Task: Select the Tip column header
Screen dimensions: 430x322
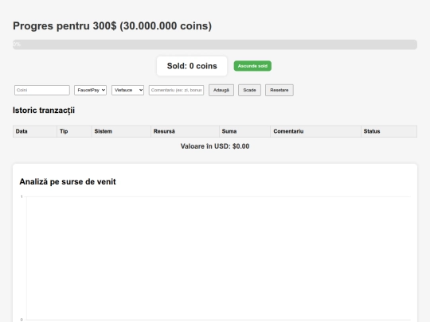Action: tap(74, 131)
